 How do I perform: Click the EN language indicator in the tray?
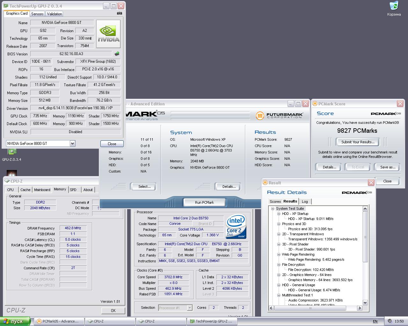click(x=375, y=321)
